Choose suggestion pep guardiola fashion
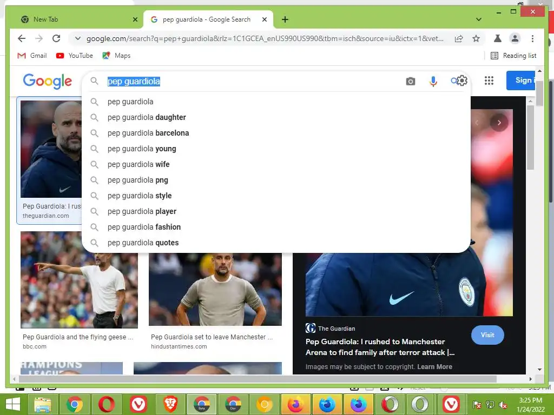This screenshot has width=554, height=415. coord(276,227)
